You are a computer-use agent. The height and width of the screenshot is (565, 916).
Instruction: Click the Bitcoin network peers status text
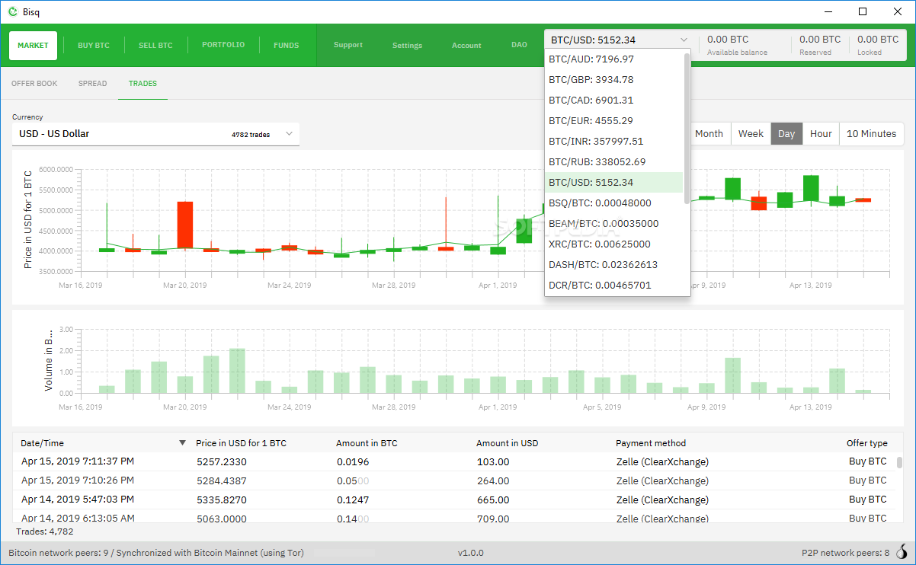(156, 553)
